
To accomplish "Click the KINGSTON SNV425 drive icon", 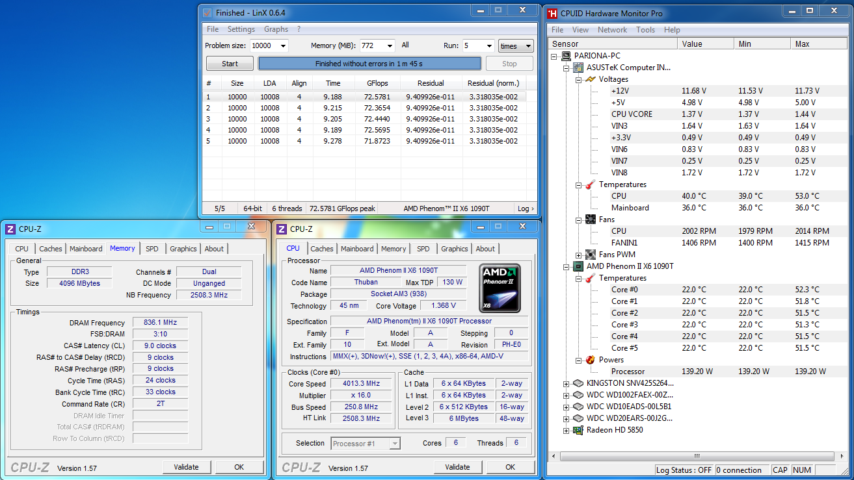I will point(578,383).
